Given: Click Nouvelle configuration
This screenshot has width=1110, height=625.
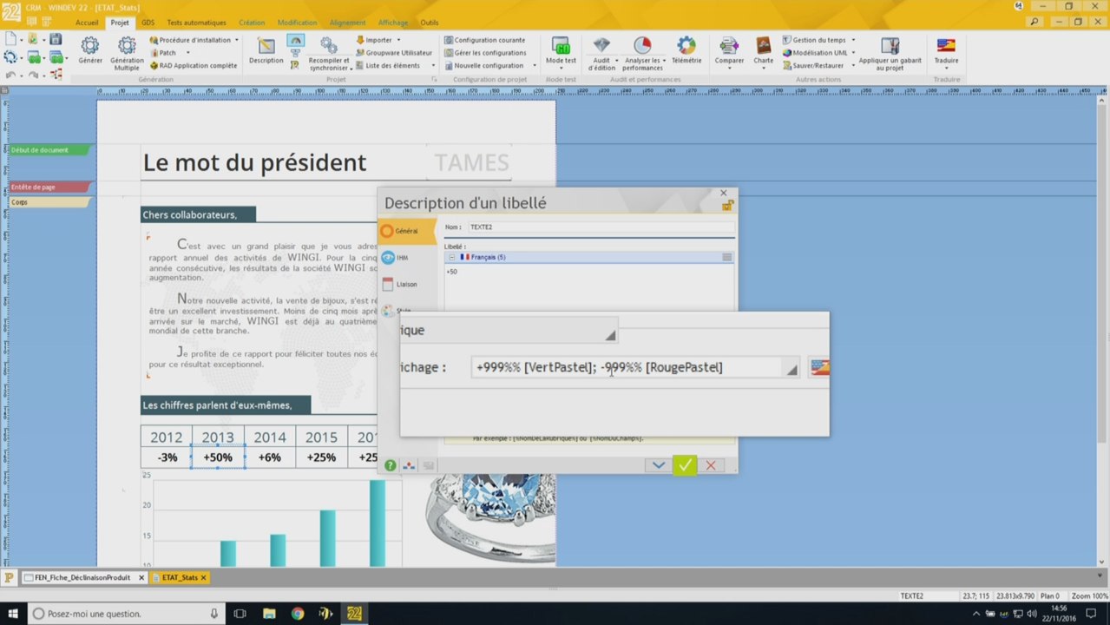Looking at the screenshot, I should 483,66.
